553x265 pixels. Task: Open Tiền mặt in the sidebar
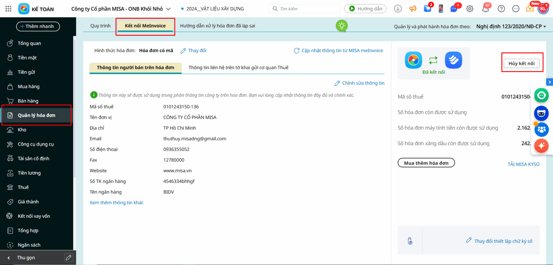tap(36, 58)
